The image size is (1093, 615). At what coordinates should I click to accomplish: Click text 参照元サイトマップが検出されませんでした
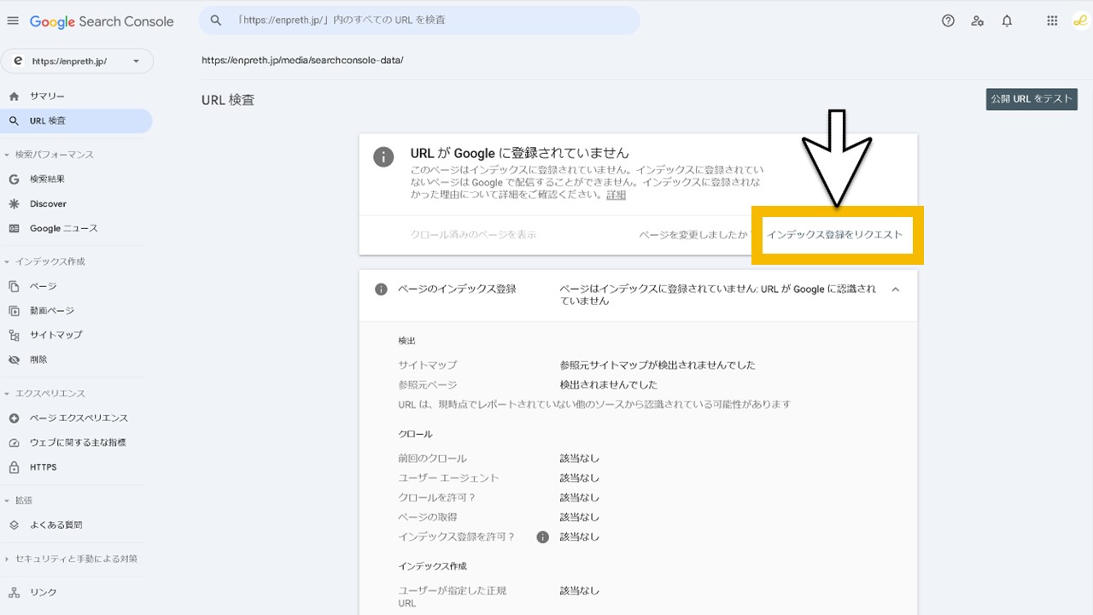click(658, 366)
